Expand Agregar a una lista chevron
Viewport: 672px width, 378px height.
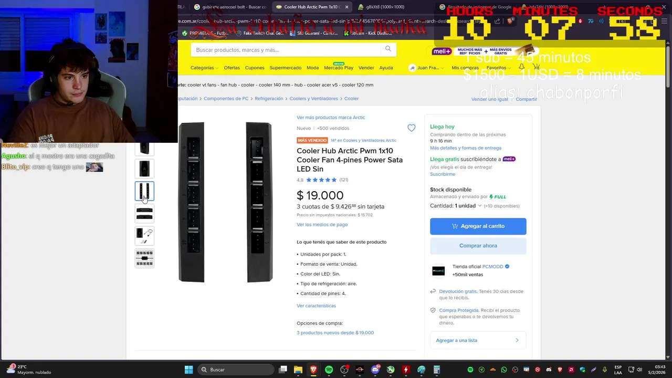[x=517, y=340]
